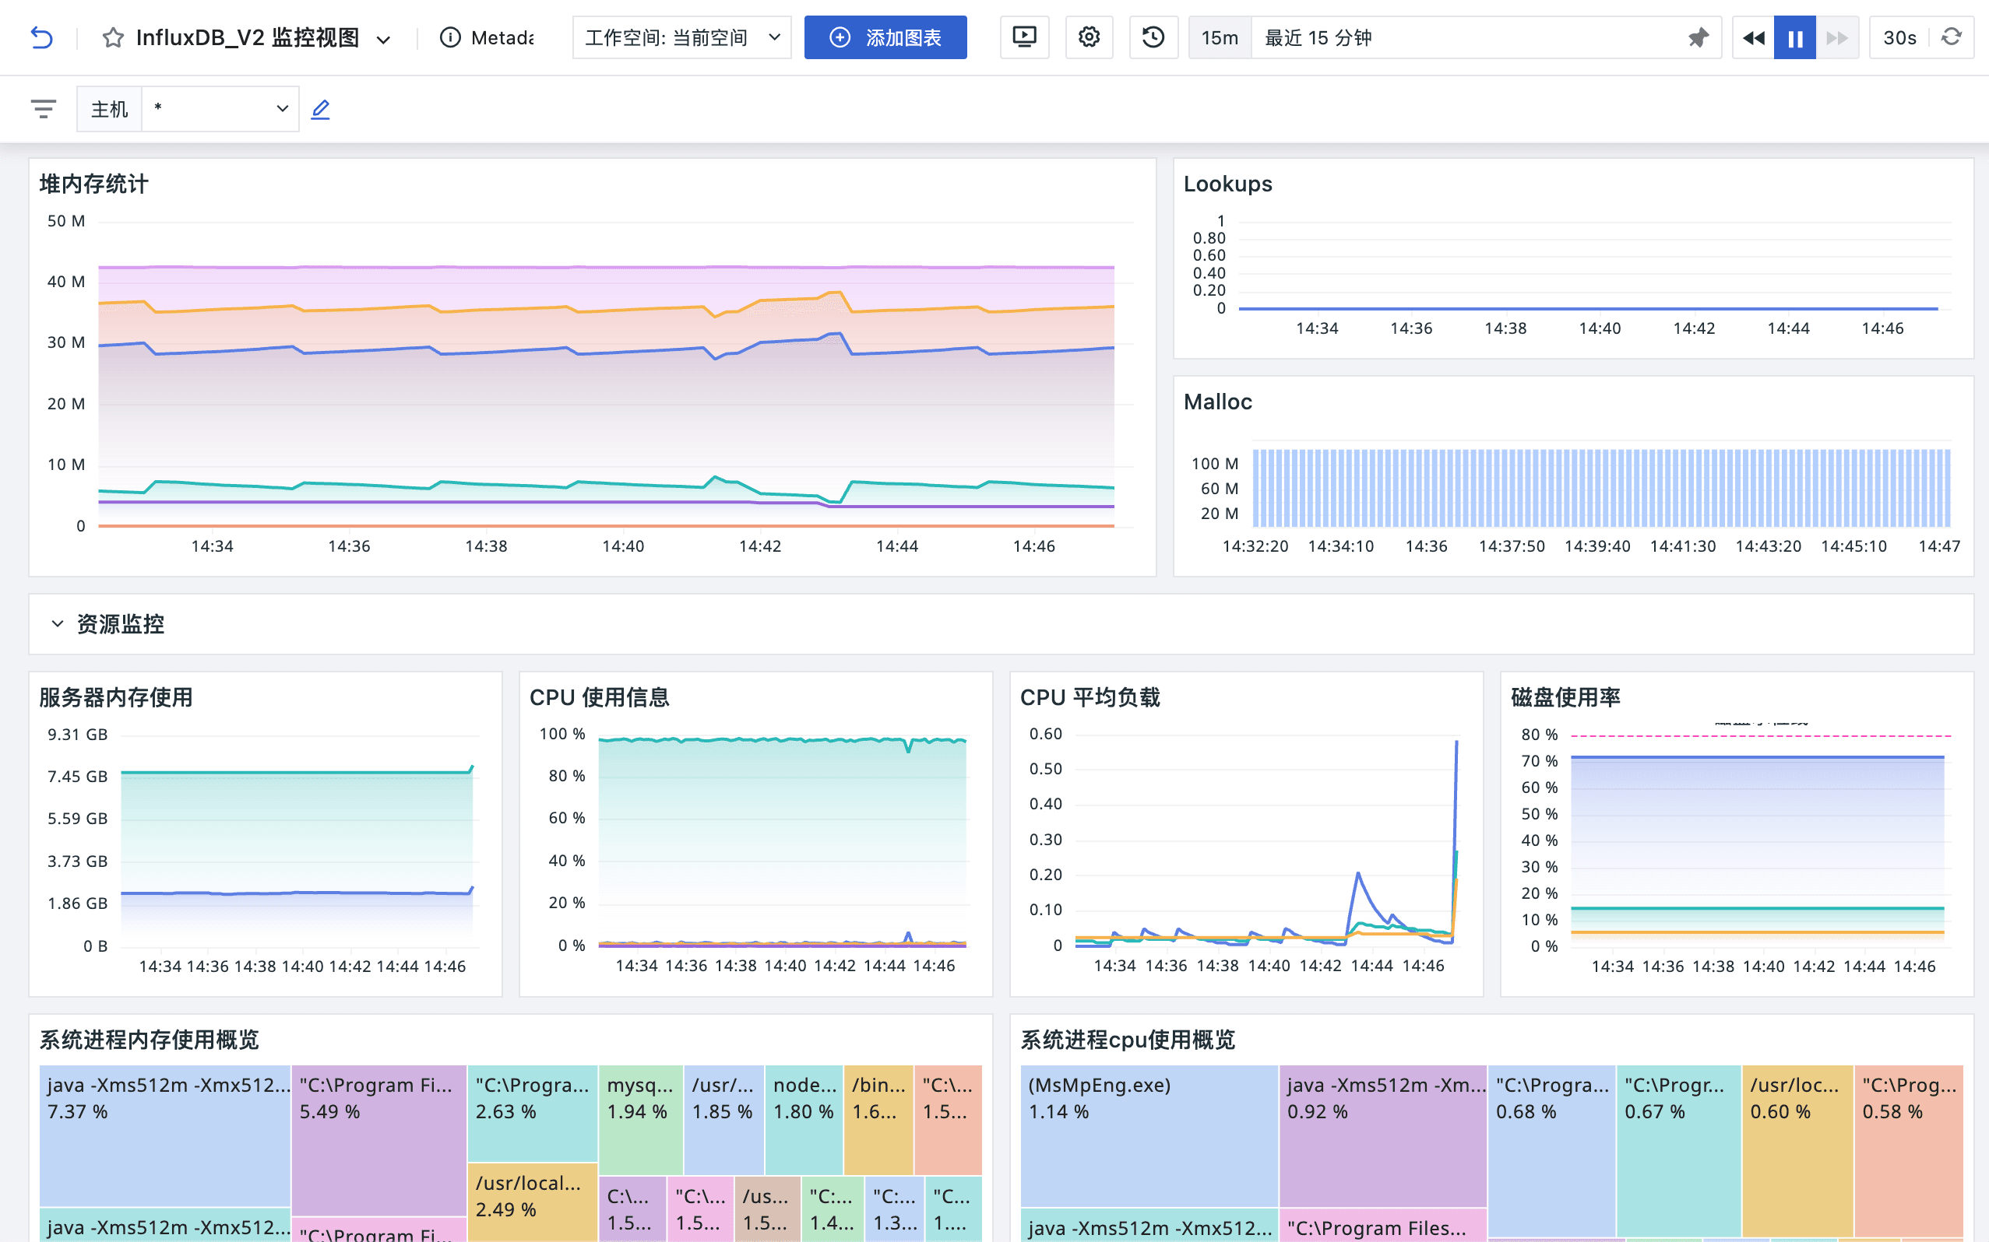Viewport: 1989px width, 1242px height.
Task: Click the 30s refresh interval
Action: [x=1898, y=37]
